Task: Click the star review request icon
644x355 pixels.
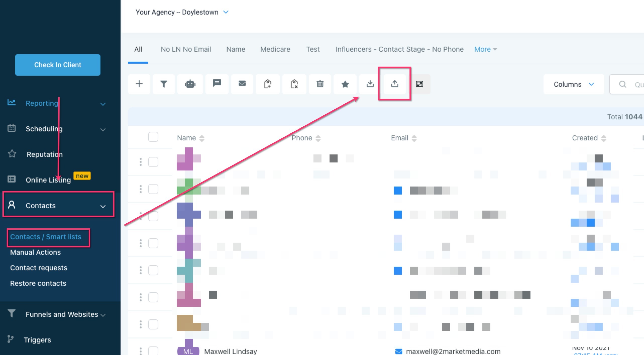Action: pyautogui.click(x=345, y=84)
